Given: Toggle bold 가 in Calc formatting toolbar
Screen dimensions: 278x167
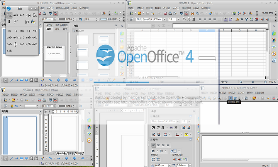Looking at the screenshot, I should point(184,19).
